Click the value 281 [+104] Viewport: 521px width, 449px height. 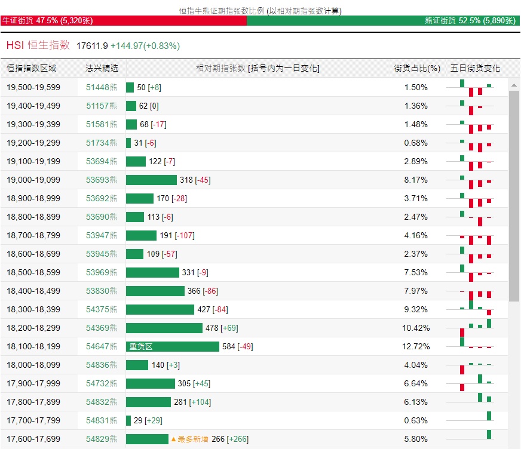click(192, 402)
